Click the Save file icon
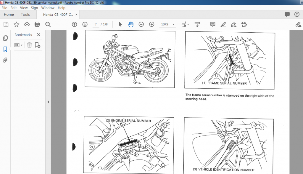Screen dimensions: 303x174 (x=6, y=24)
